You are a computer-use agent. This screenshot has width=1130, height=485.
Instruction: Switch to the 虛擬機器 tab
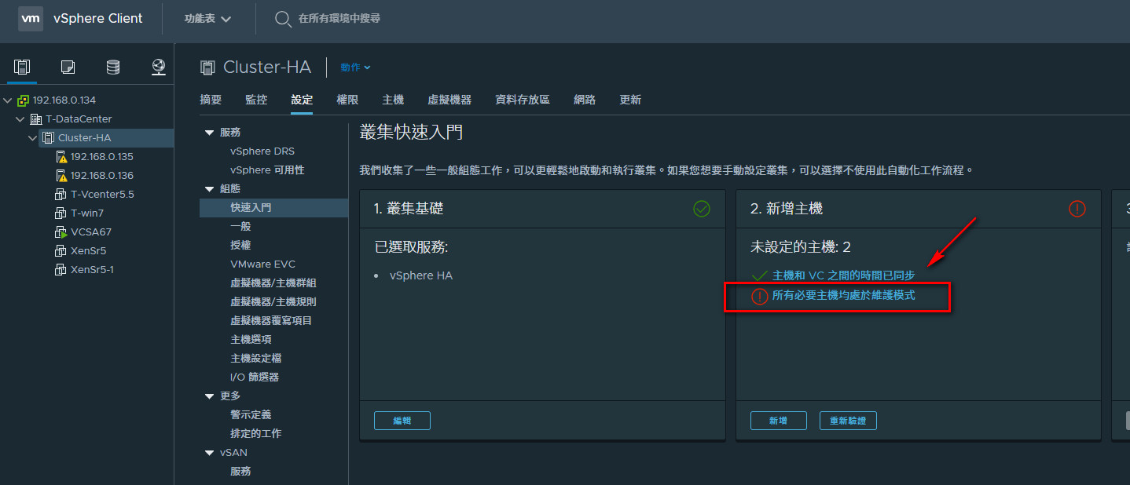[x=449, y=100]
